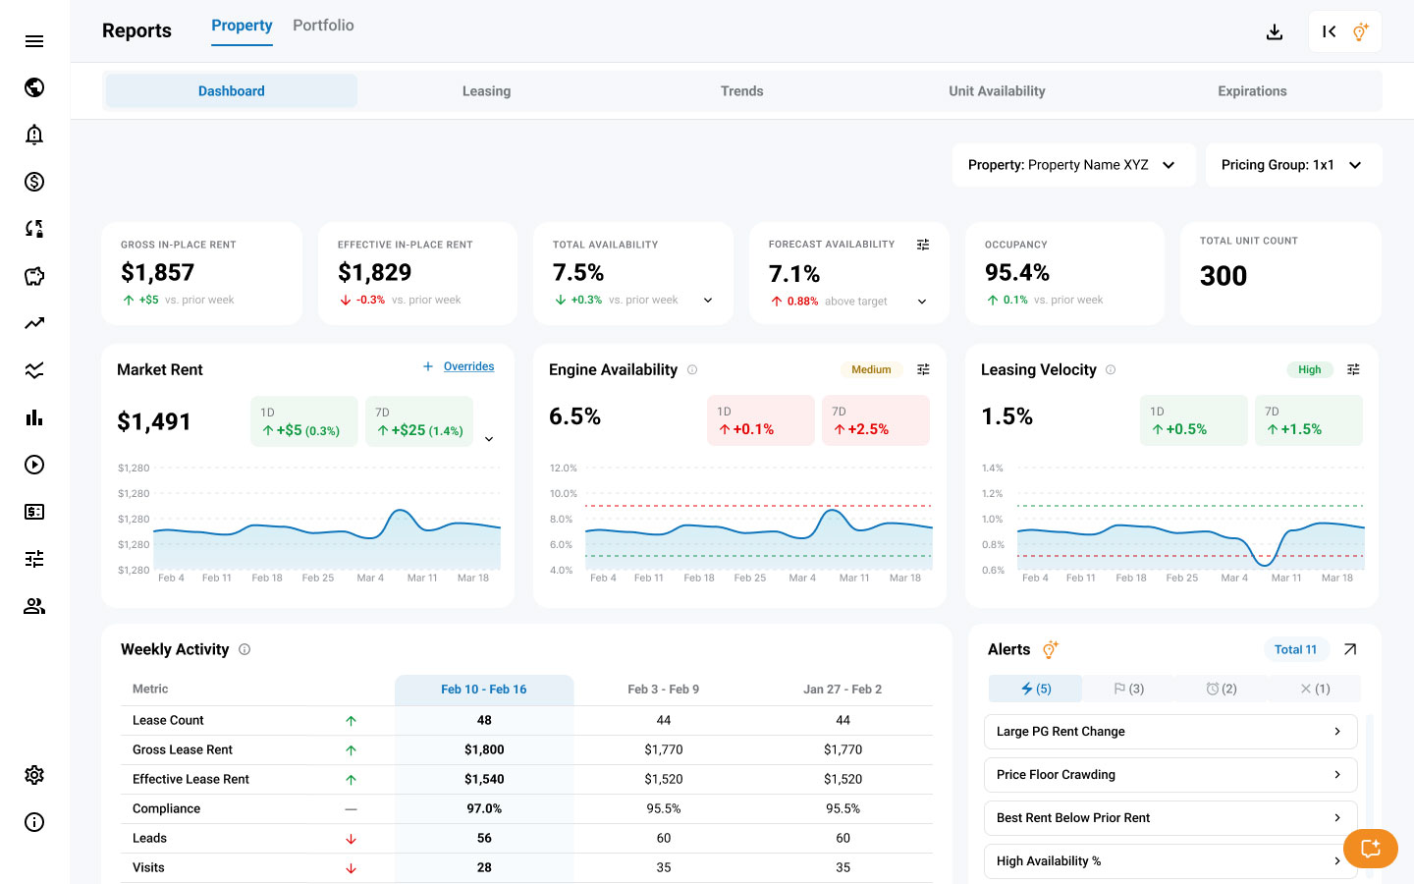
Task: Click the Lease Count metric row label
Action: click(168, 720)
